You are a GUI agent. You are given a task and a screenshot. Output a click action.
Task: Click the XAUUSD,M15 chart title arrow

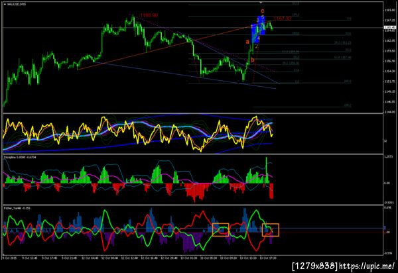[5, 4]
